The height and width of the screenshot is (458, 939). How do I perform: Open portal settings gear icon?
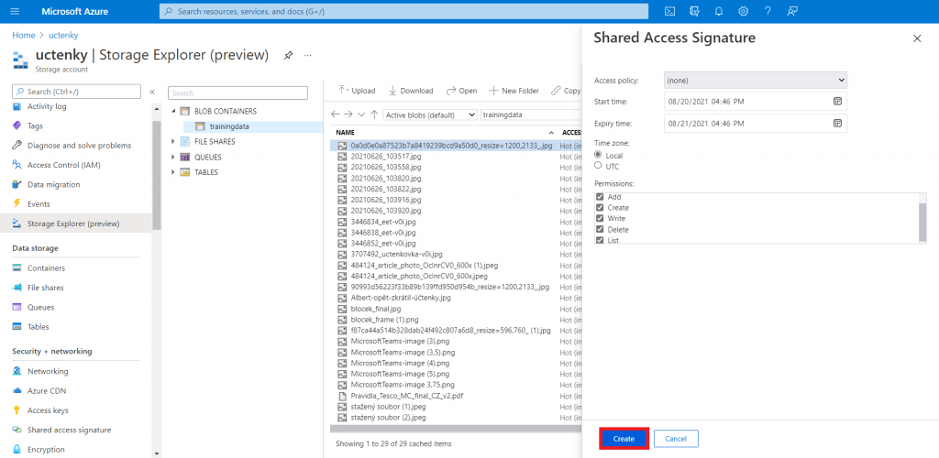(x=743, y=11)
